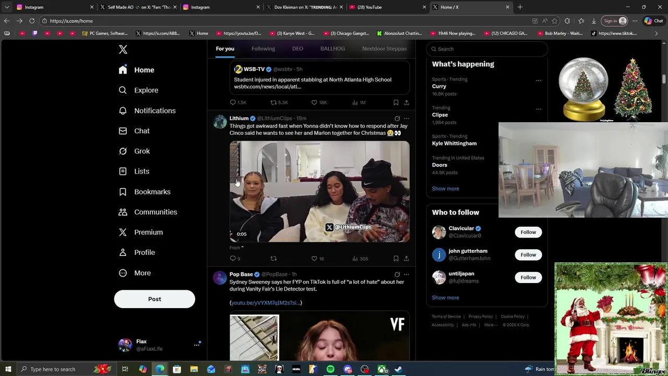Reply to the Lithium post
Image resolution: width=668 pixels, height=376 pixels.
pyautogui.click(x=233, y=258)
